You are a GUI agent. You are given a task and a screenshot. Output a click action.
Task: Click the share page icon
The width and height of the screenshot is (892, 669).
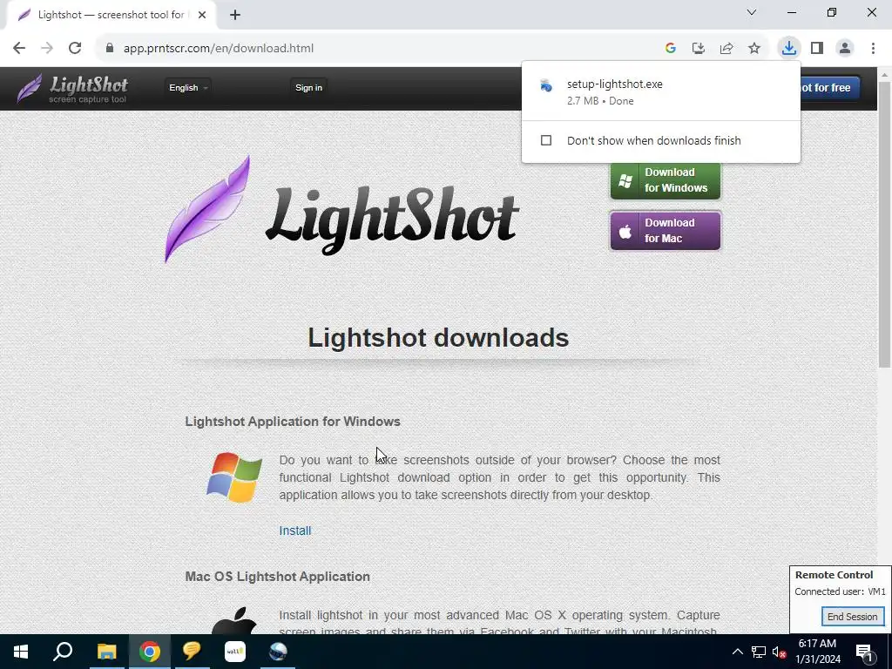coord(726,49)
